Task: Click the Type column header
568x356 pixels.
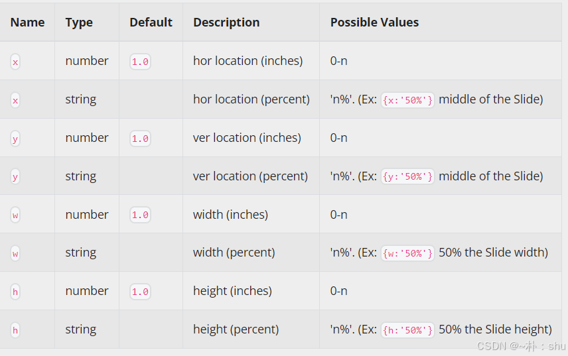Action: pos(79,23)
